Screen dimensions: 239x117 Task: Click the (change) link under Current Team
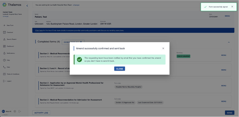point(6,16)
